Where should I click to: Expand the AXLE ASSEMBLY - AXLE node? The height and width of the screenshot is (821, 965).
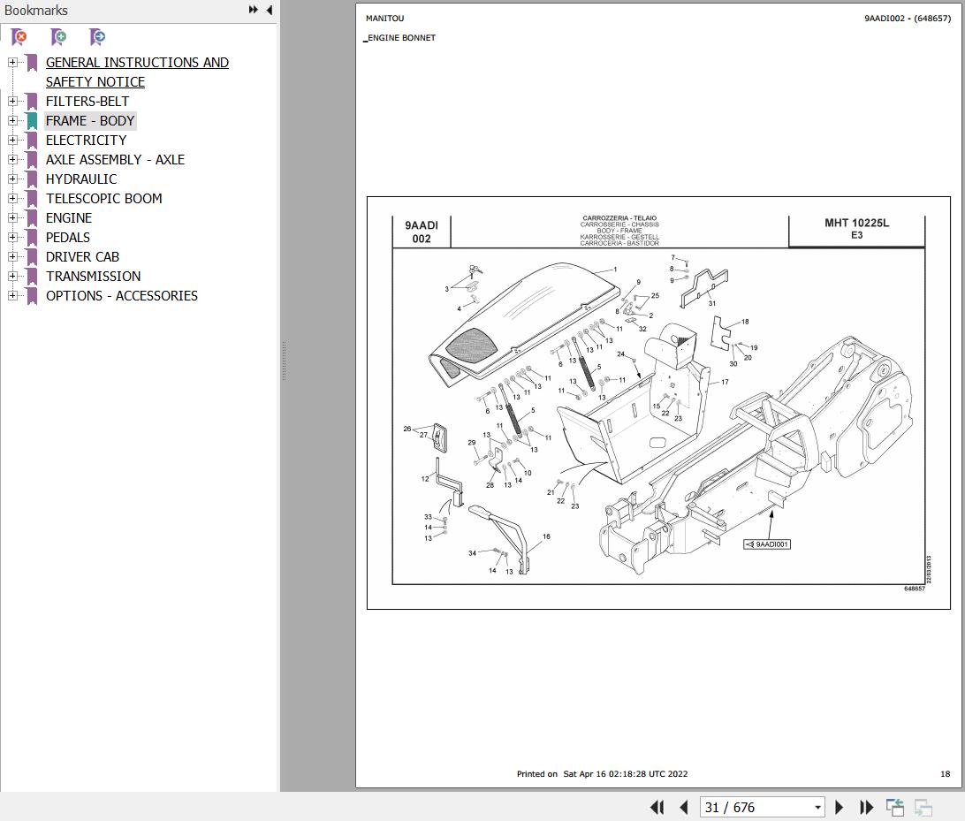tap(12, 159)
